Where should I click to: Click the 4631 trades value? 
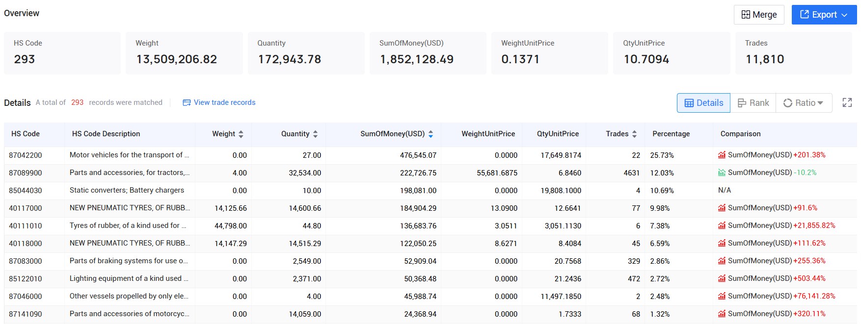click(x=632, y=173)
